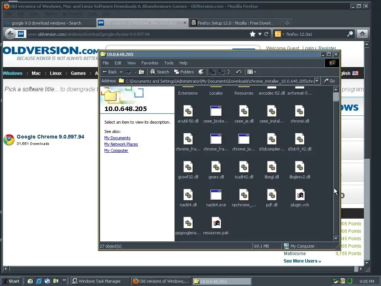Open new Firefox tab with plus button
Viewport: 381px width, 286px height.
click(x=287, y=23)
